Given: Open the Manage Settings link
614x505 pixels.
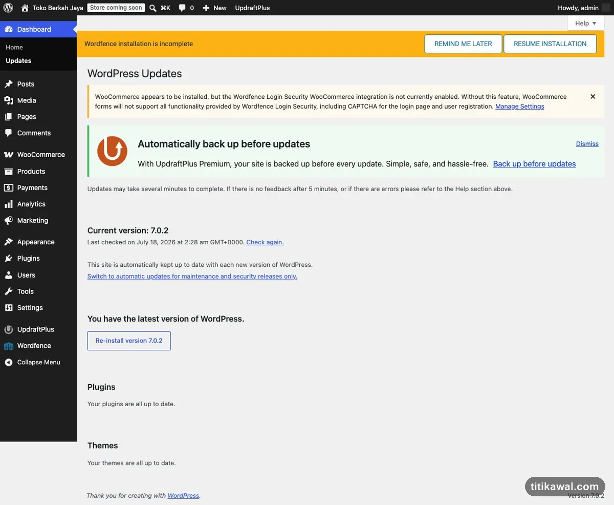Looking at the screenshot, I should coord(520,107).
